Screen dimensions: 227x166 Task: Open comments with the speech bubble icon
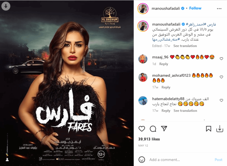[x=153, y=129]
